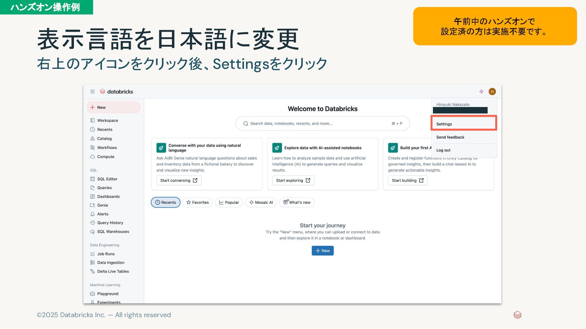Click the rocket icon on Explore data card
The width and height of the screenshot is (586, 329).
(277, 148)
